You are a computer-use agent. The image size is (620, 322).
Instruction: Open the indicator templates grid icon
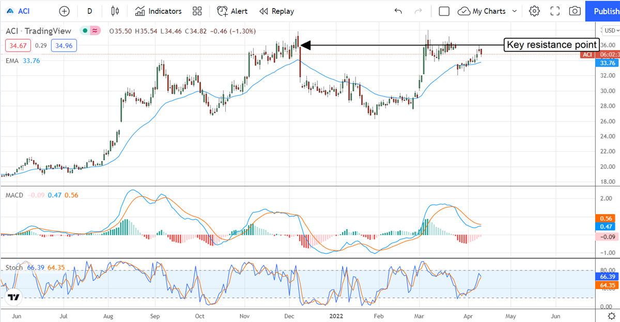pyautogui.click(x=197, y=11)
